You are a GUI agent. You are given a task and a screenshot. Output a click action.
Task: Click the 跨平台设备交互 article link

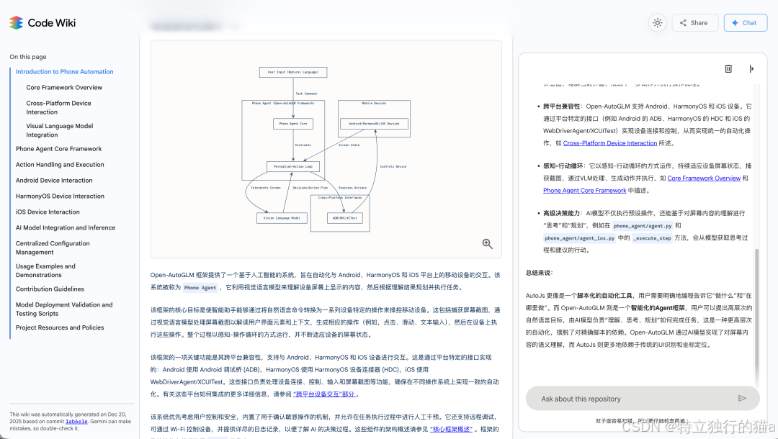coord(324,394)
